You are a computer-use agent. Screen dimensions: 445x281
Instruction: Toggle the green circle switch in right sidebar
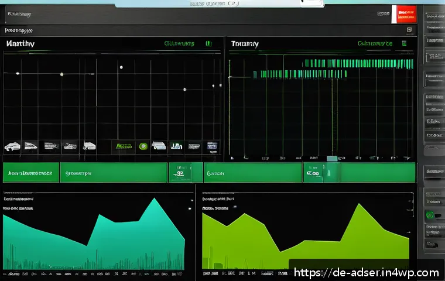430,215
